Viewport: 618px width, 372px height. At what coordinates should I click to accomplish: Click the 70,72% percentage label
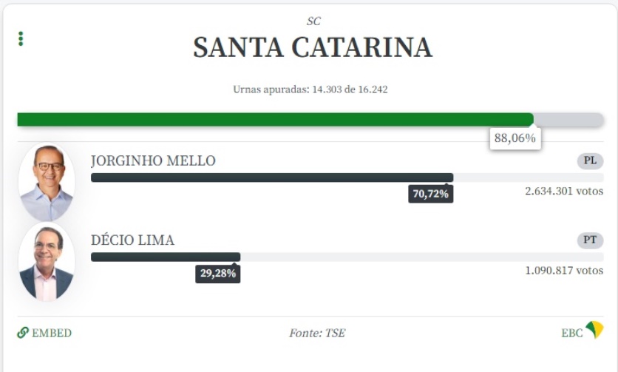pos(430,194)
